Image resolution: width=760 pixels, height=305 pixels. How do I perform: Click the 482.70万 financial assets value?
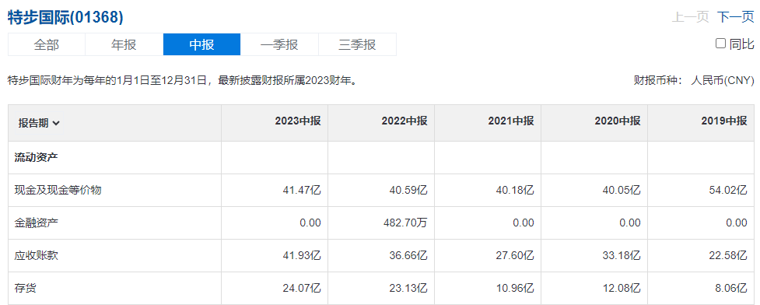pyautogui.click(x=406, y=223)
